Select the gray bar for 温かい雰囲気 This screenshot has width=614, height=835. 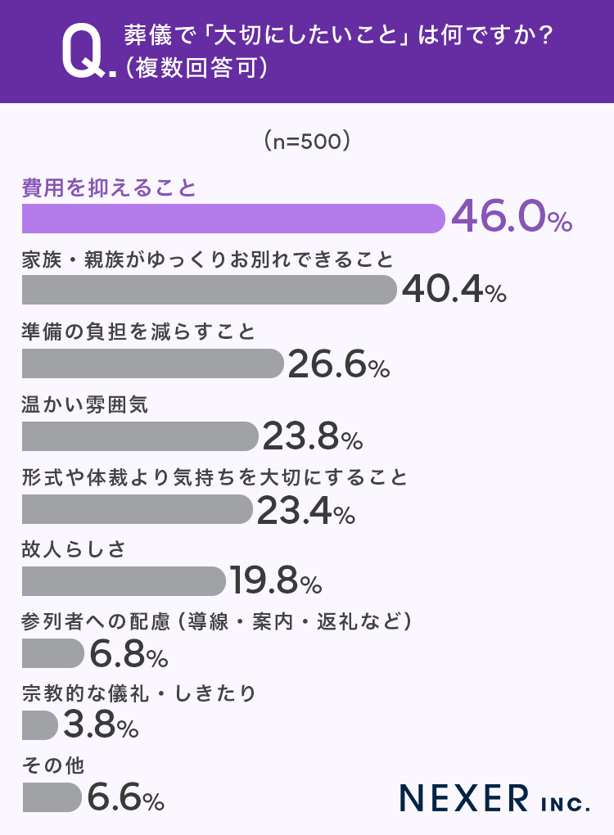[139, 436]
